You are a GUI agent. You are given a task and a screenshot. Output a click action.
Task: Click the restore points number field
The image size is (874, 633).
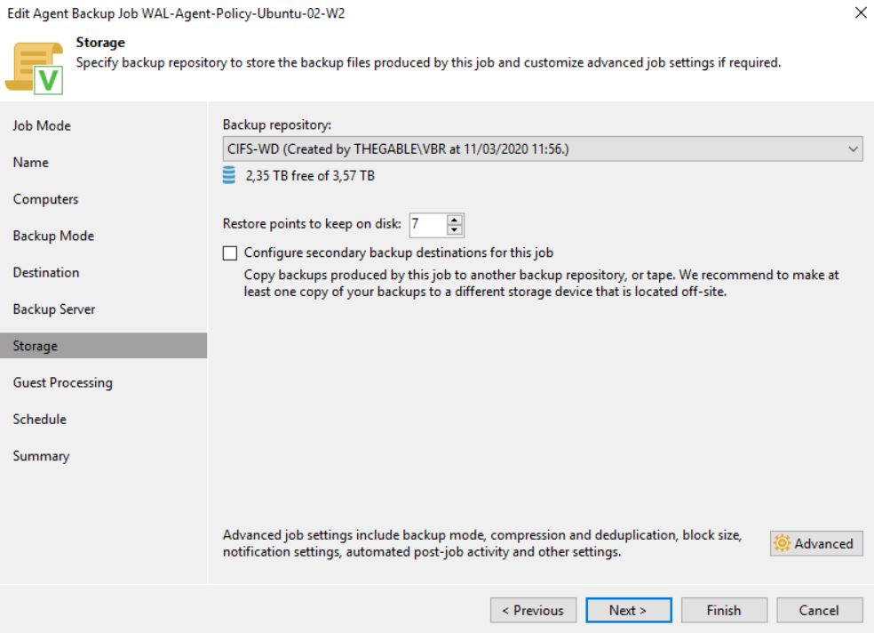point(427,224)
